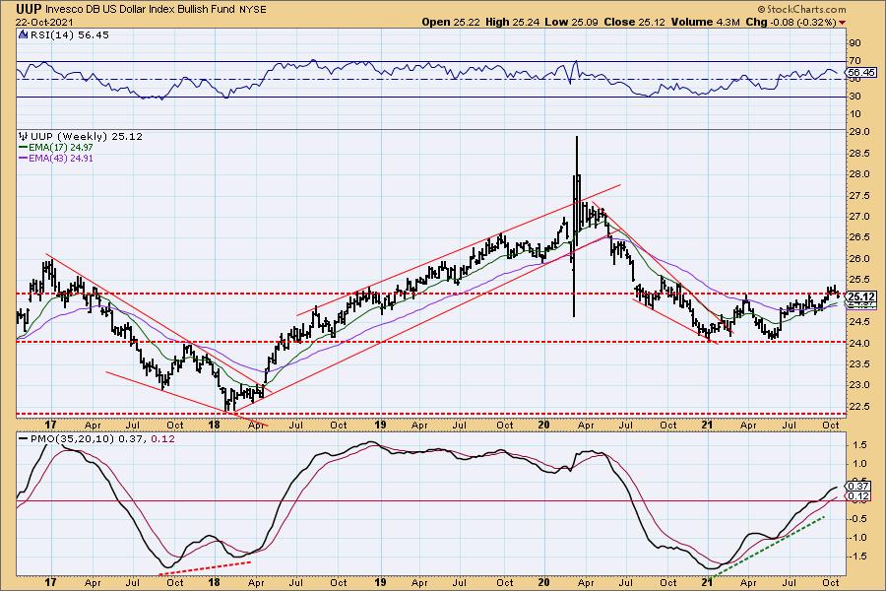The image size is (886, 591).
Task: Click the red down arrow beside Chg
Action: click(843, 23)
